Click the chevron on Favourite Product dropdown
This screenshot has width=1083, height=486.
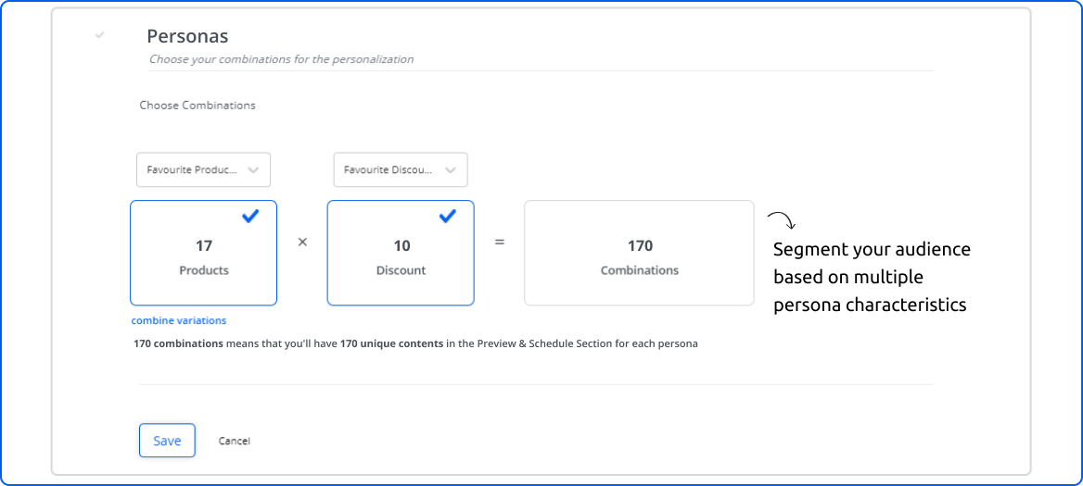(x=253, y=170)
